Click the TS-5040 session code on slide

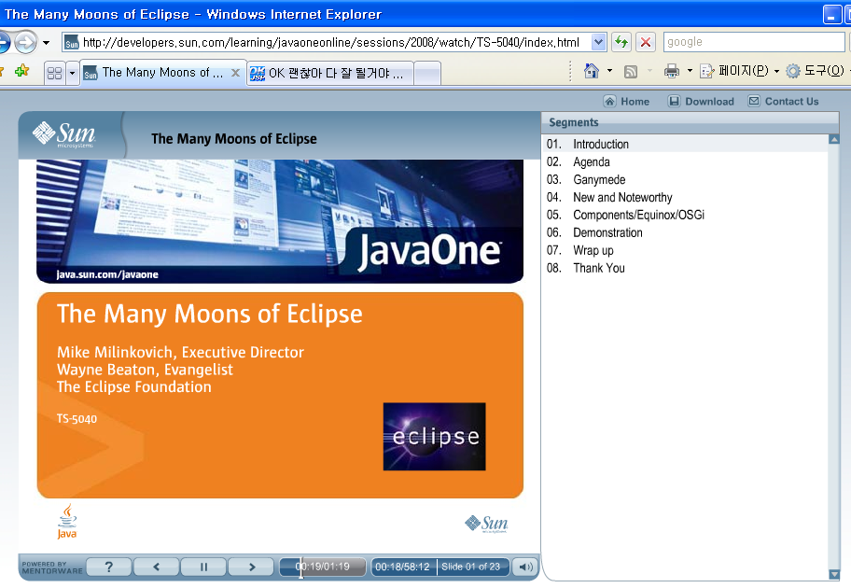click(x=77, y=419)
